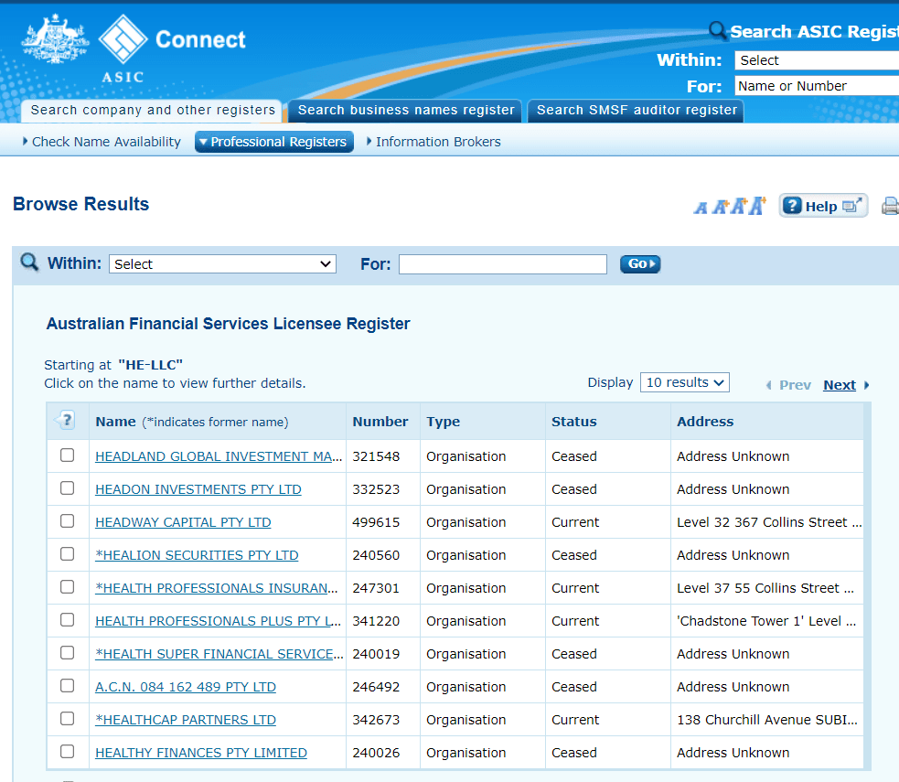Image resolution: width=899 pixels, height=782 pixels.
Task: Click the third font size A icon
Action: [739, 206]
